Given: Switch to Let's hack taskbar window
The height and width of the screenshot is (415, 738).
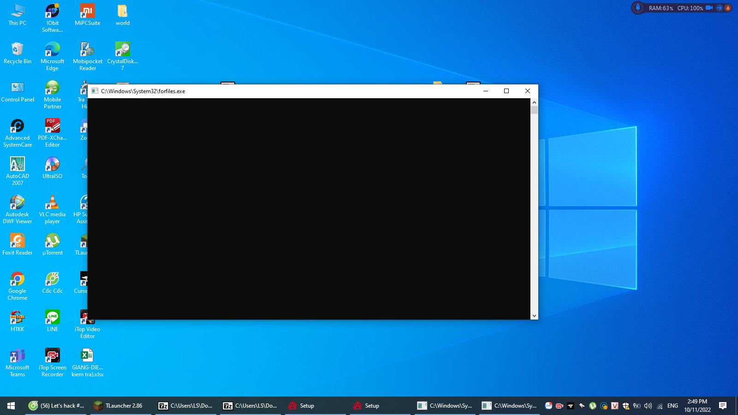Looking at the screenshot, I should [56, 406].
